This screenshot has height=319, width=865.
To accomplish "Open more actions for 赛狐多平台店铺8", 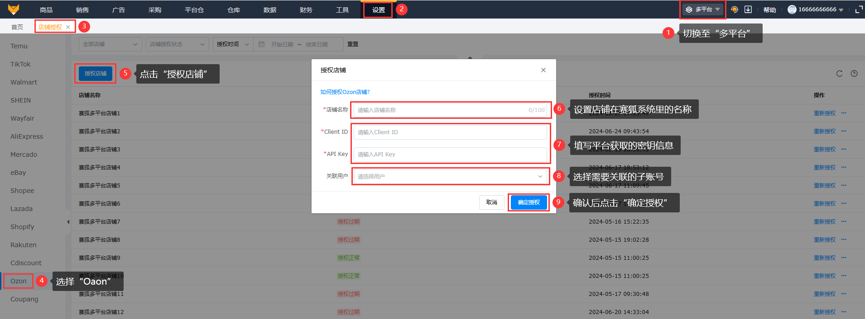I will [x=844, y=239].
